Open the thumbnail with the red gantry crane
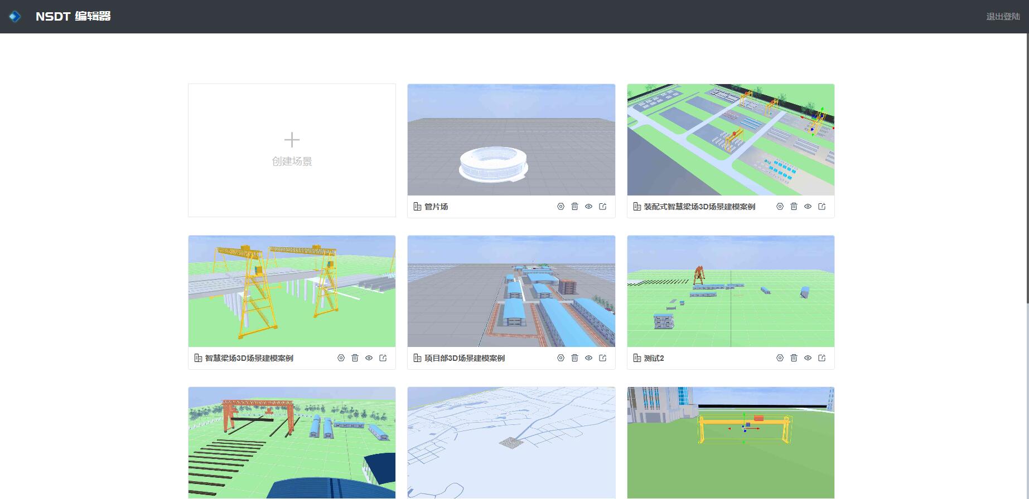 [292, 443]
